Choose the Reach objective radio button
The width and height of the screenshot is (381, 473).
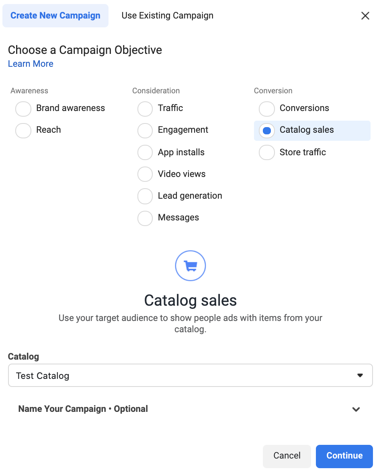[23, 130]
